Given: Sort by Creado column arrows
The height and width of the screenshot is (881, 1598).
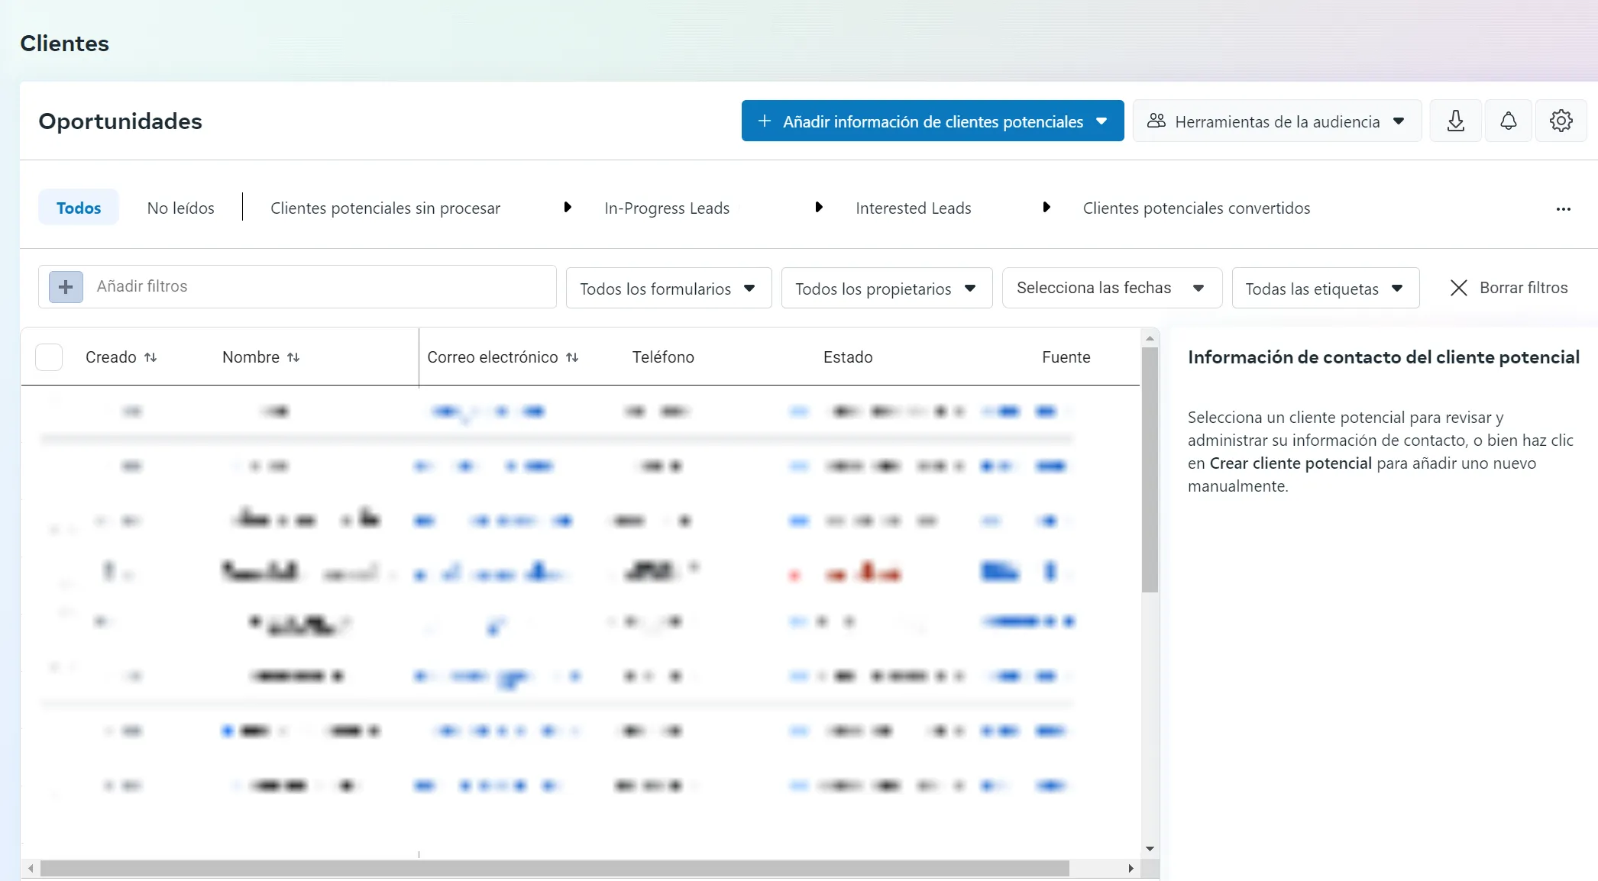Looking at the screenshot, I should click(x=150, y=357).
